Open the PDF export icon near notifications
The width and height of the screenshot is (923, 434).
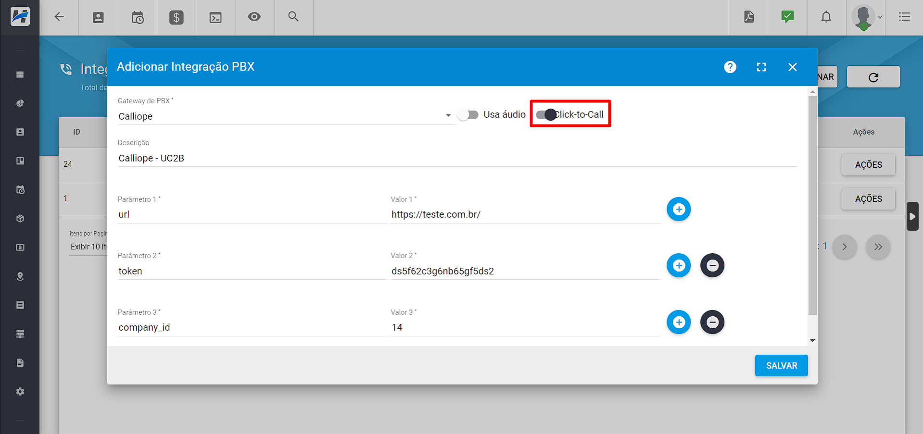[x=748, y=16]
